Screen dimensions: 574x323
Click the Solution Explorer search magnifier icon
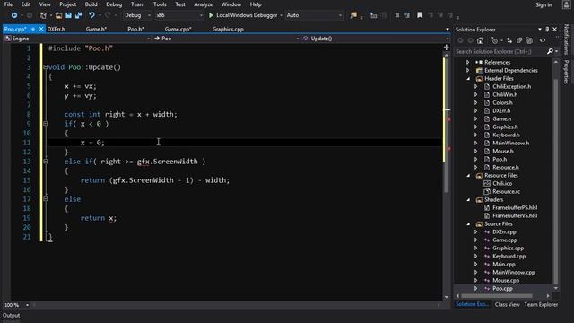click(550, 52)
